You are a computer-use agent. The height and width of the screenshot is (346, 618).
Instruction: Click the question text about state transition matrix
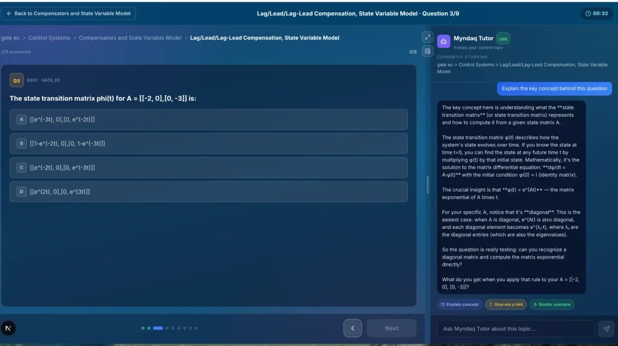103,98
